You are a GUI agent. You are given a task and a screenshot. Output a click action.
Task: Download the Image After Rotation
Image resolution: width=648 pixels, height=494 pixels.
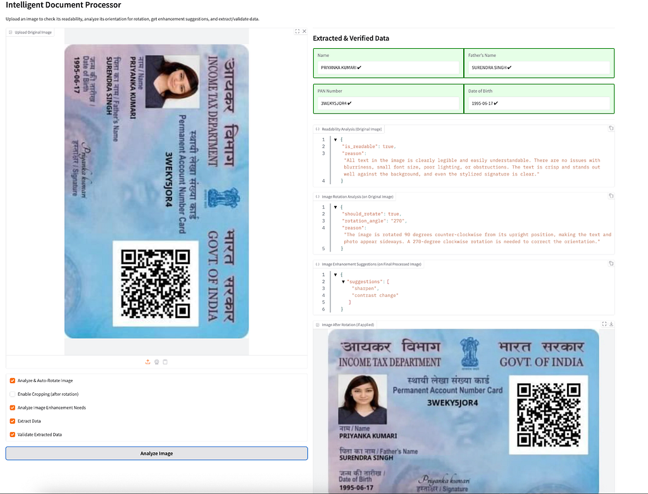[612, 324]
